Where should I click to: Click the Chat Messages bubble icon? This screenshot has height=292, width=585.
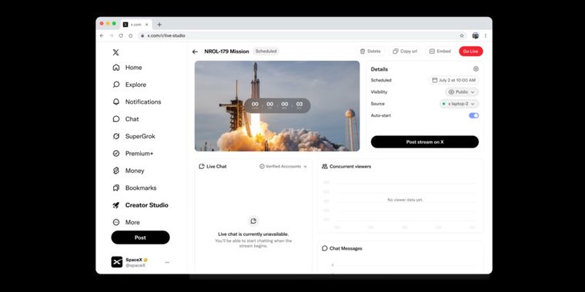pos(325,248)
